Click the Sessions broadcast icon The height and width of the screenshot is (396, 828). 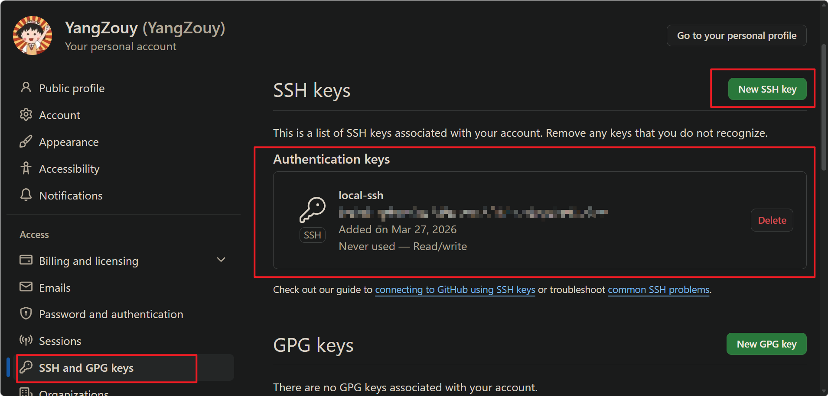pos(26,341)
